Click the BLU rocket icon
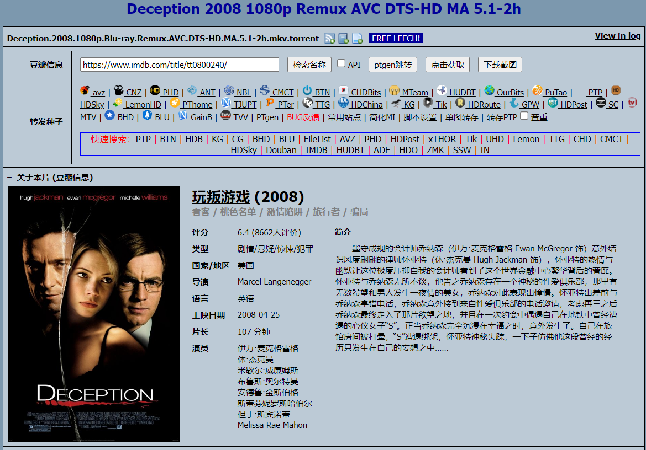The height and width of the screenshot is (450, 646). [x=147, y=115]
